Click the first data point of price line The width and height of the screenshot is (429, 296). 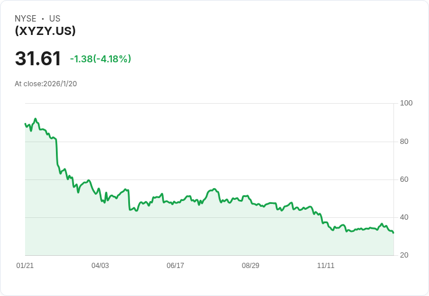(25, 124)
